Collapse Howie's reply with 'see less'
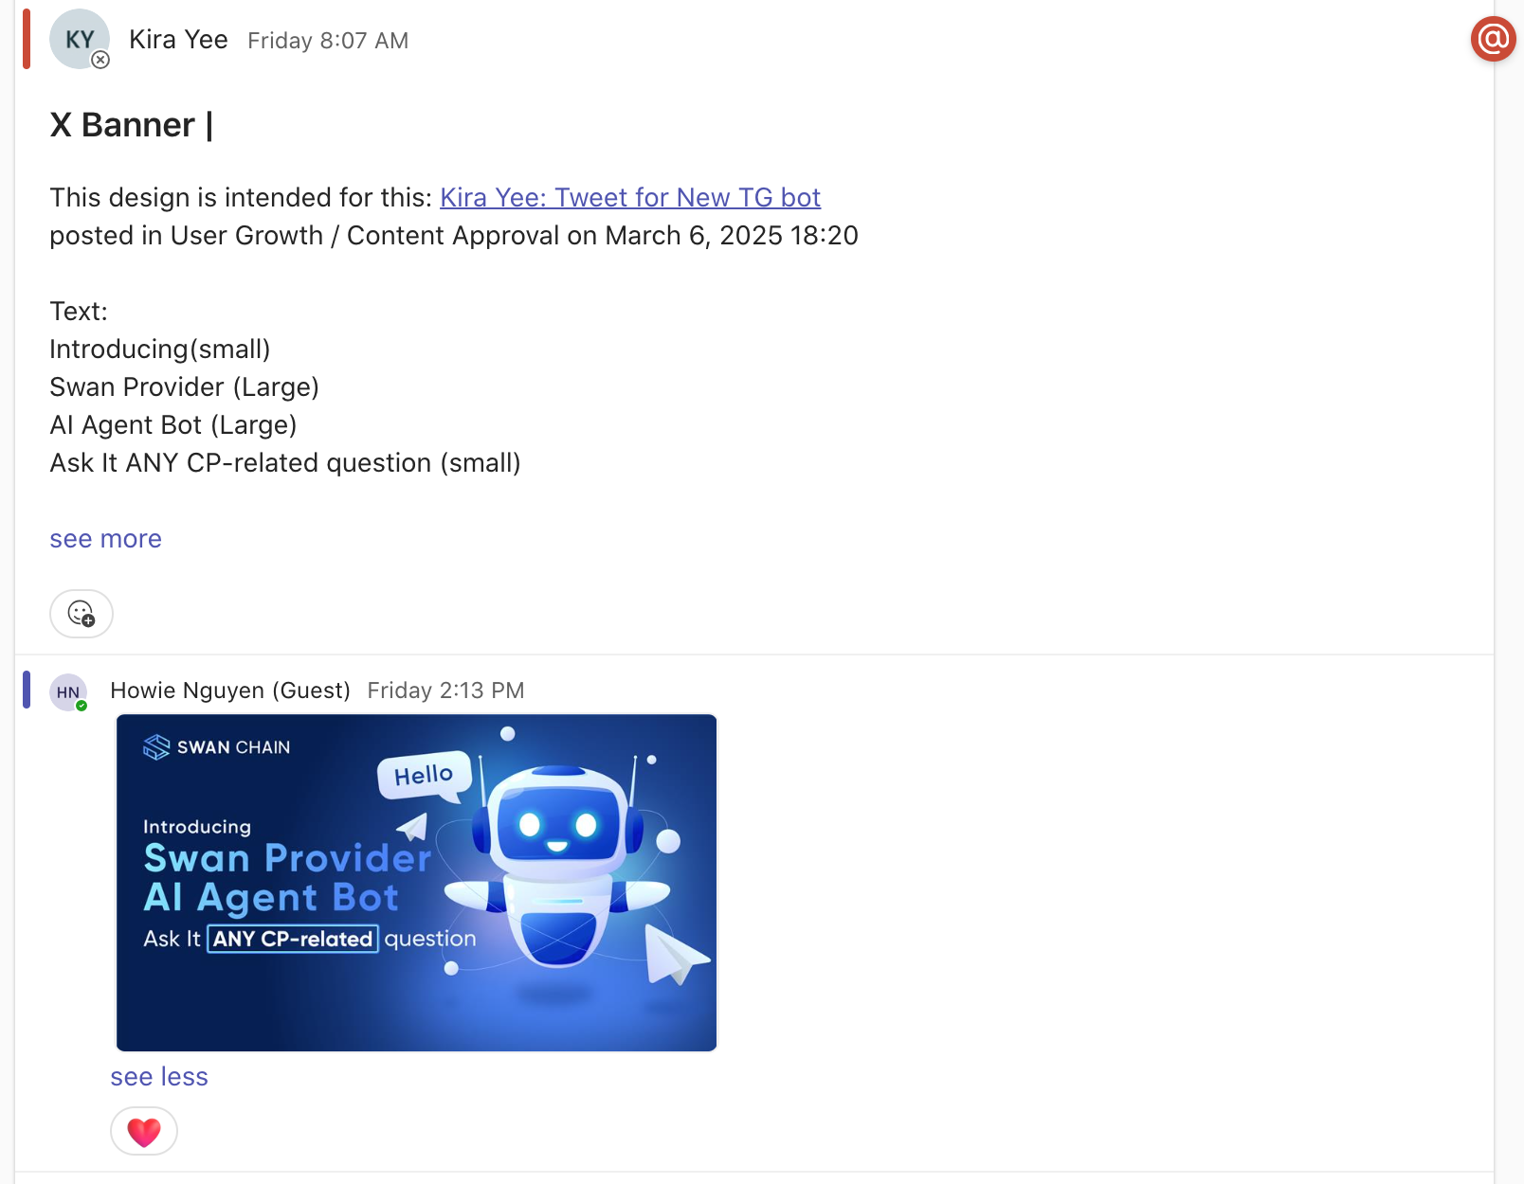1524x1184 pixels. (159, 1077)
